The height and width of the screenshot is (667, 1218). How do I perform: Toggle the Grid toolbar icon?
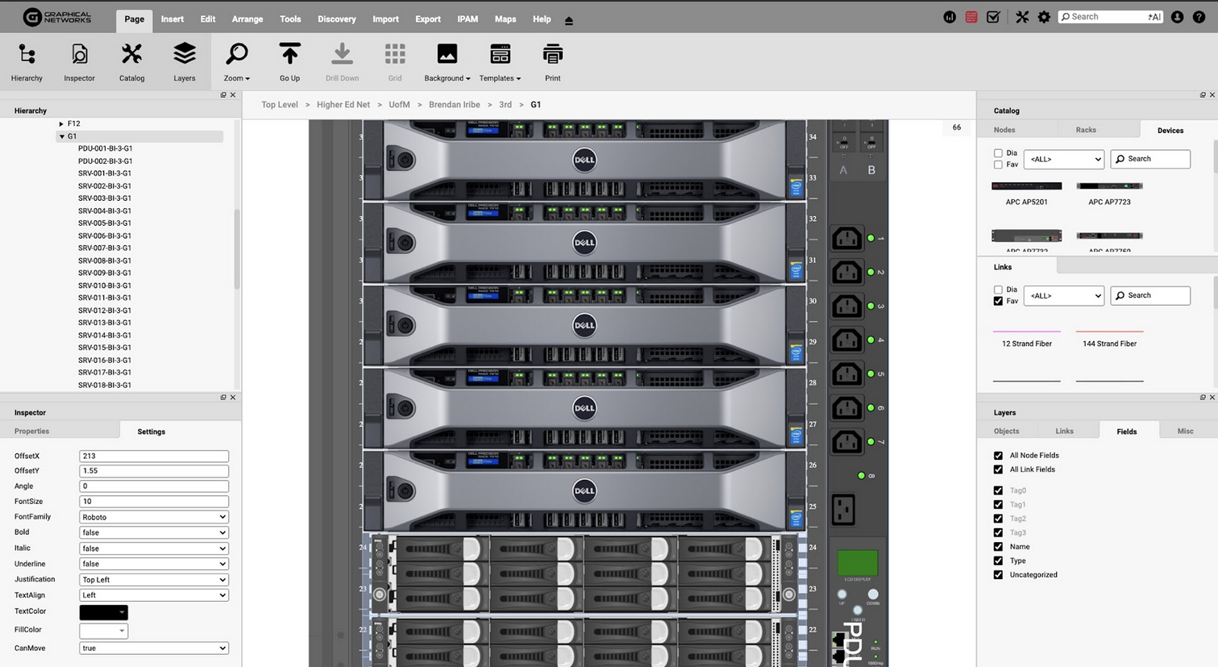[395, 62]
